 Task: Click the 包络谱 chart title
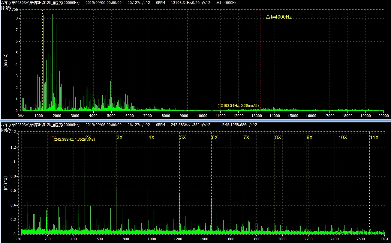[x=6, y=130]
